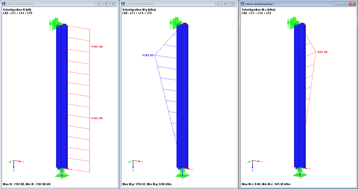Click the app icon in the N [kN] window title bar

click(x=4, y=4)
